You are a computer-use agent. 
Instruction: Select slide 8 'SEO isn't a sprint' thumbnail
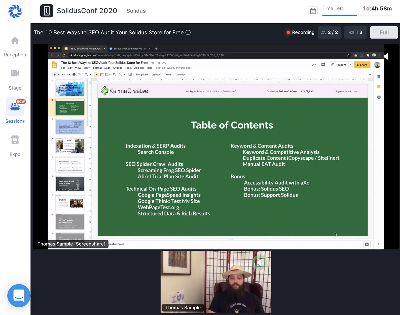70,222
